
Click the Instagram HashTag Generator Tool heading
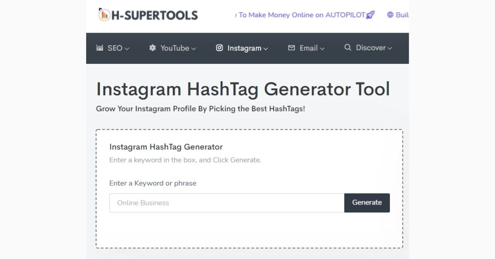tap(243, 89)
